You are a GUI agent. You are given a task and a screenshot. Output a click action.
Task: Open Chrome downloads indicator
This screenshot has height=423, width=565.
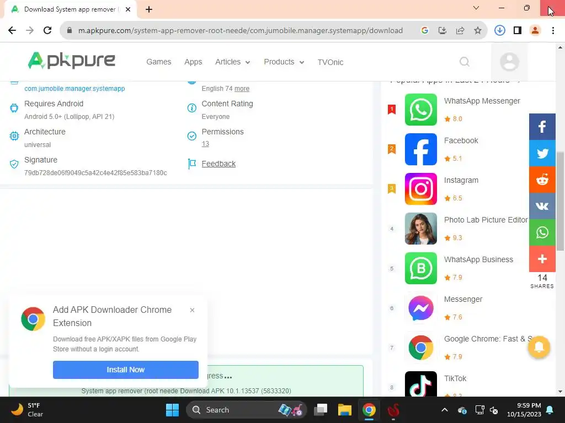499,31
